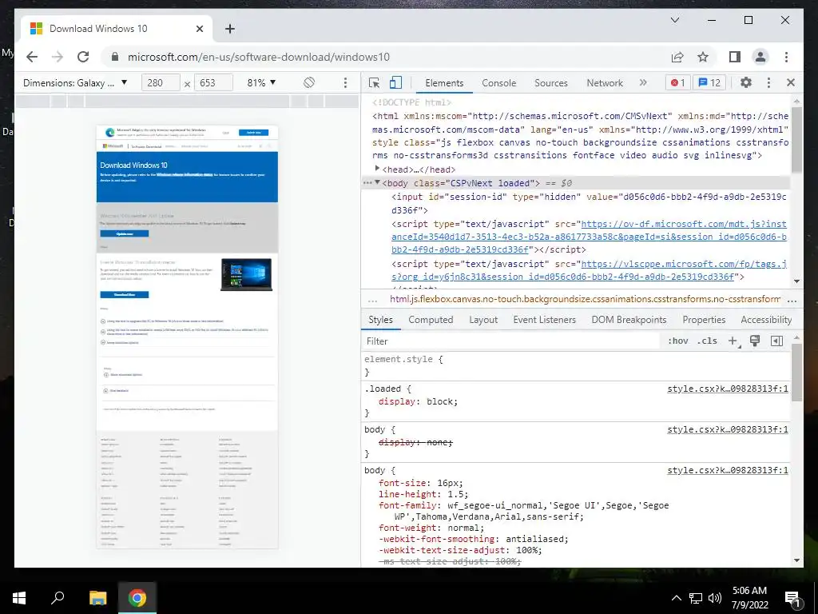The height and width of the screenshot is (614, 818).
Task: Click the red error count badge
Action: tap(677, 82)
